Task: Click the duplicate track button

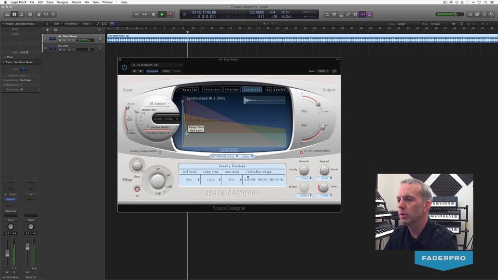Action: pos(56,30)
